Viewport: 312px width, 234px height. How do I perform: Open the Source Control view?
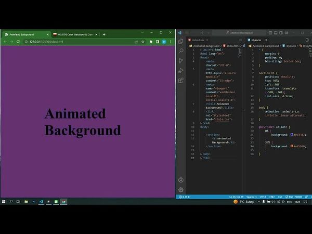181,61
